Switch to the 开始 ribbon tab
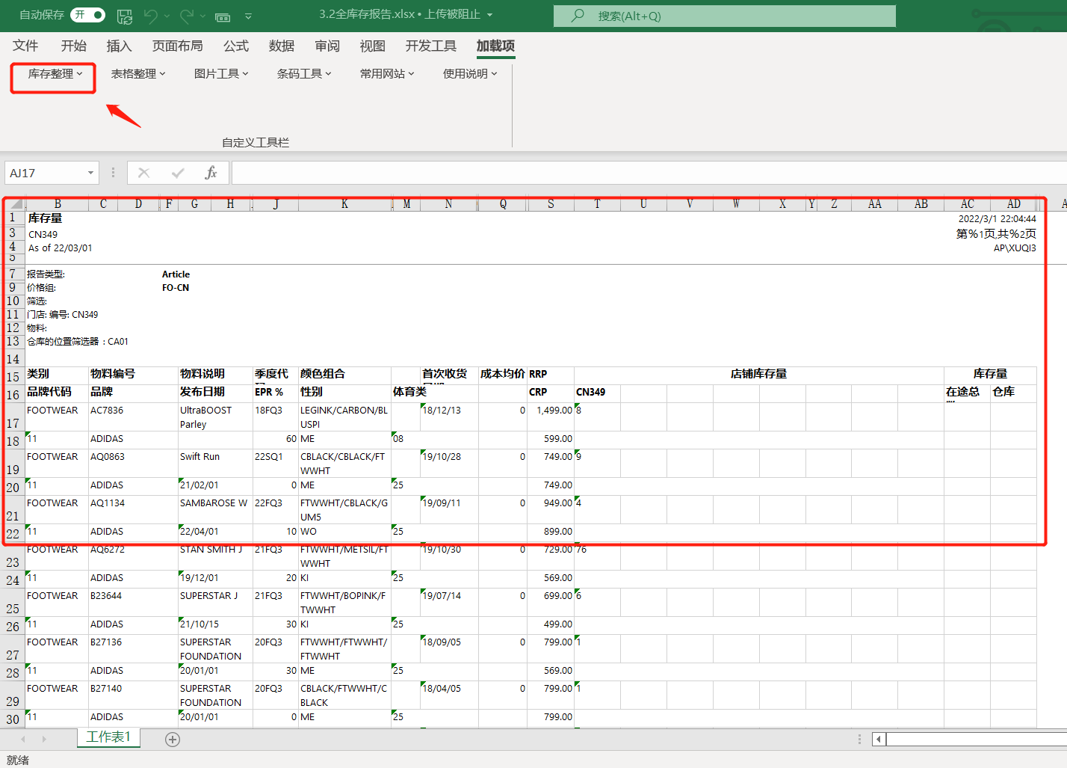1067x768 pixels. click(x=74, y=46)
